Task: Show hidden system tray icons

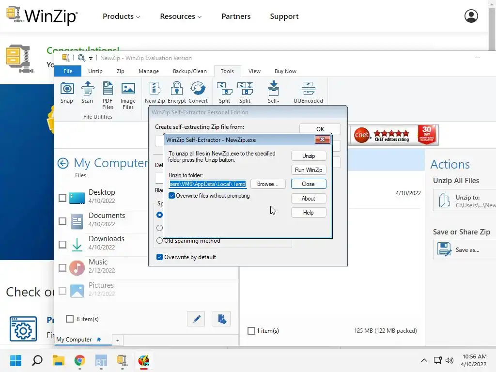Action: (424, 360)
